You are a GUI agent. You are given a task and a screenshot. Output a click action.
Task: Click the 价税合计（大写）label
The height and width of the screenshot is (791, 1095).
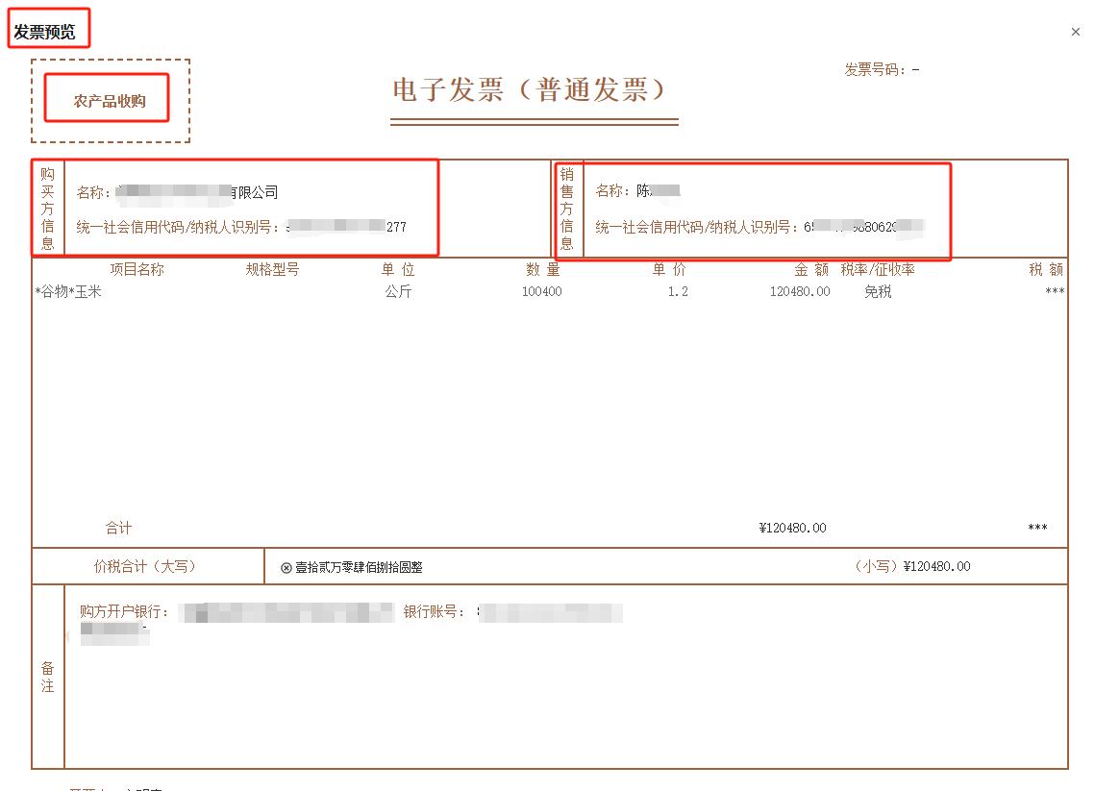point(145,566)
